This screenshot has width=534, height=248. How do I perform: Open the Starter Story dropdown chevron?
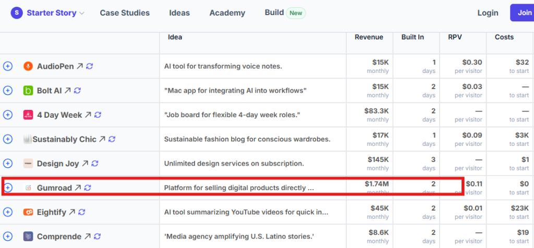82,13
